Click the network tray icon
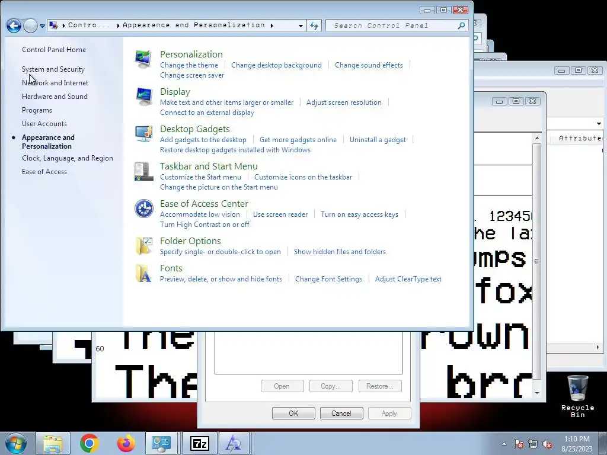 point(533,444)
